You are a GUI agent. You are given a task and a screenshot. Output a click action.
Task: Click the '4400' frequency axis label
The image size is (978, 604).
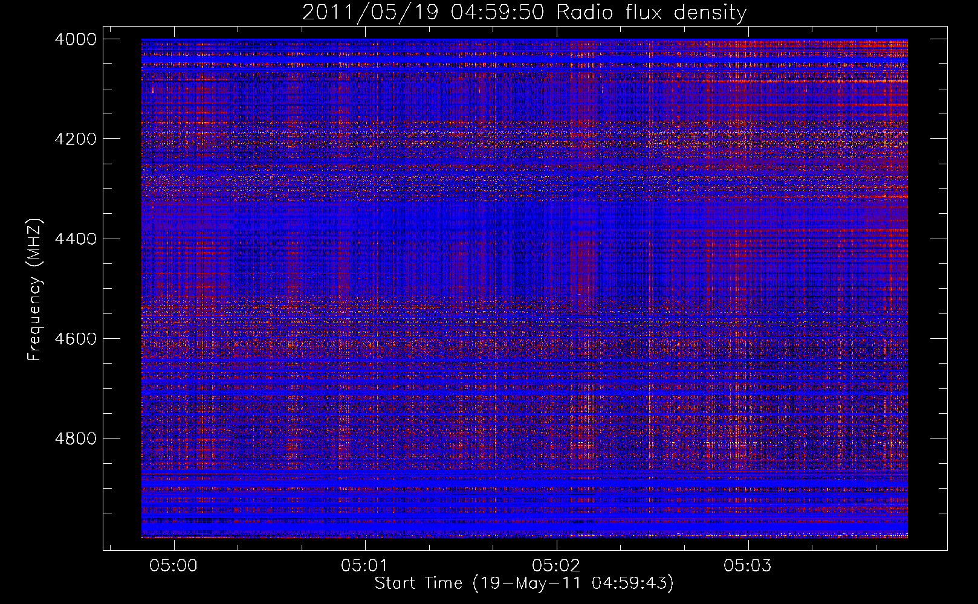pos(76,239)
